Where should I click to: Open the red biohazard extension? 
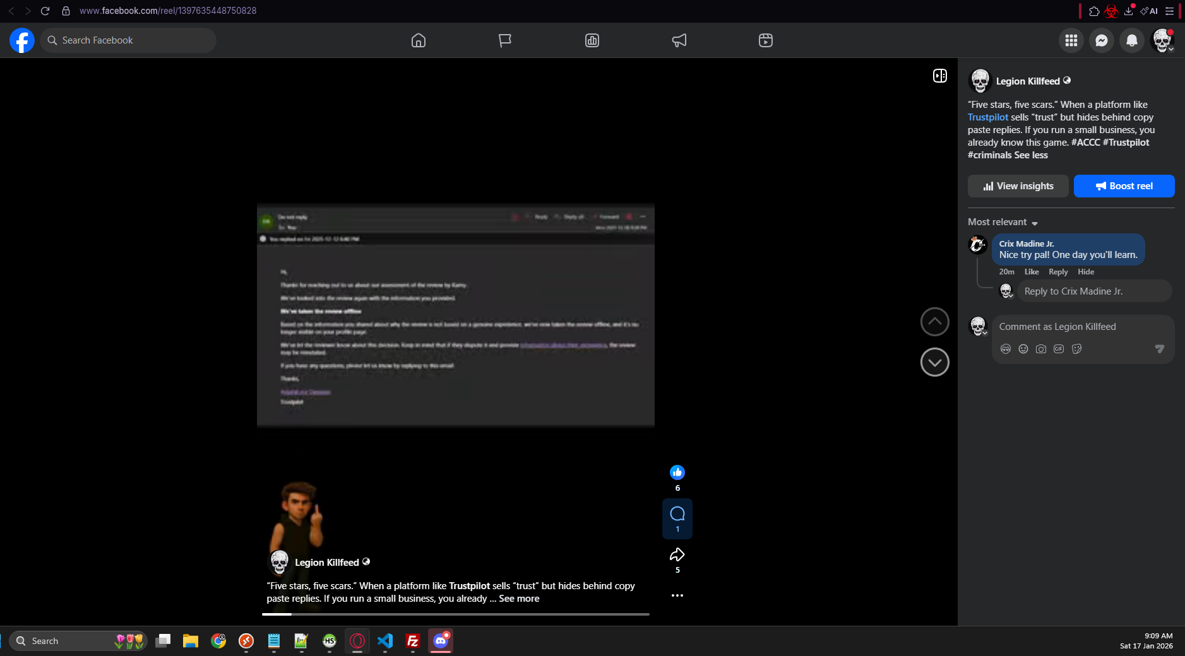pos(1111,11)
